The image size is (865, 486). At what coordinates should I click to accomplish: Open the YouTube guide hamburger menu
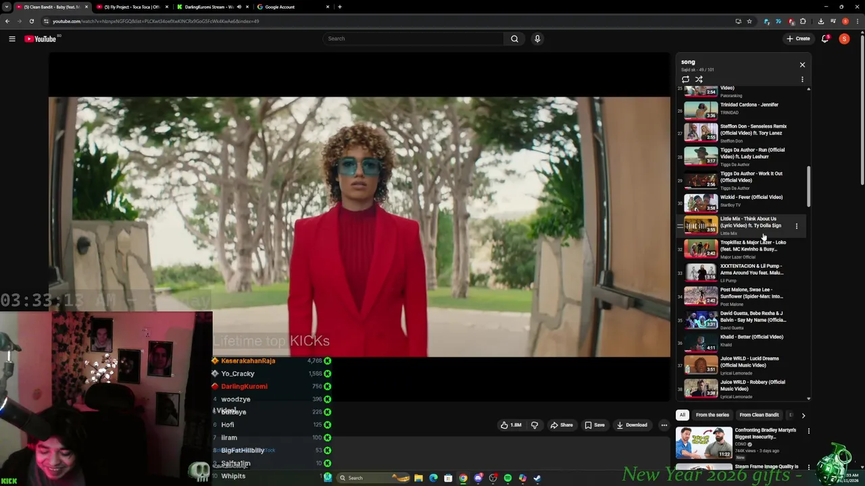point(12,38)
